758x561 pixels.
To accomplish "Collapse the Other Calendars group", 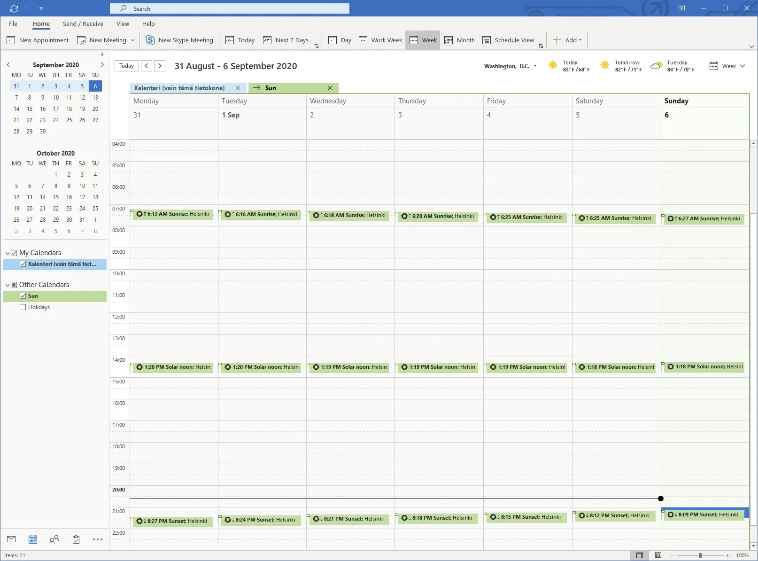I will pyautogui.click(x=8, y=284).
